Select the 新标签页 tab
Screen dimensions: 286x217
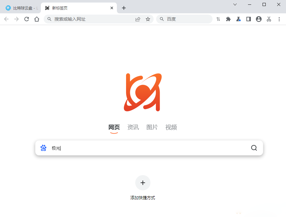pos(79,8)
